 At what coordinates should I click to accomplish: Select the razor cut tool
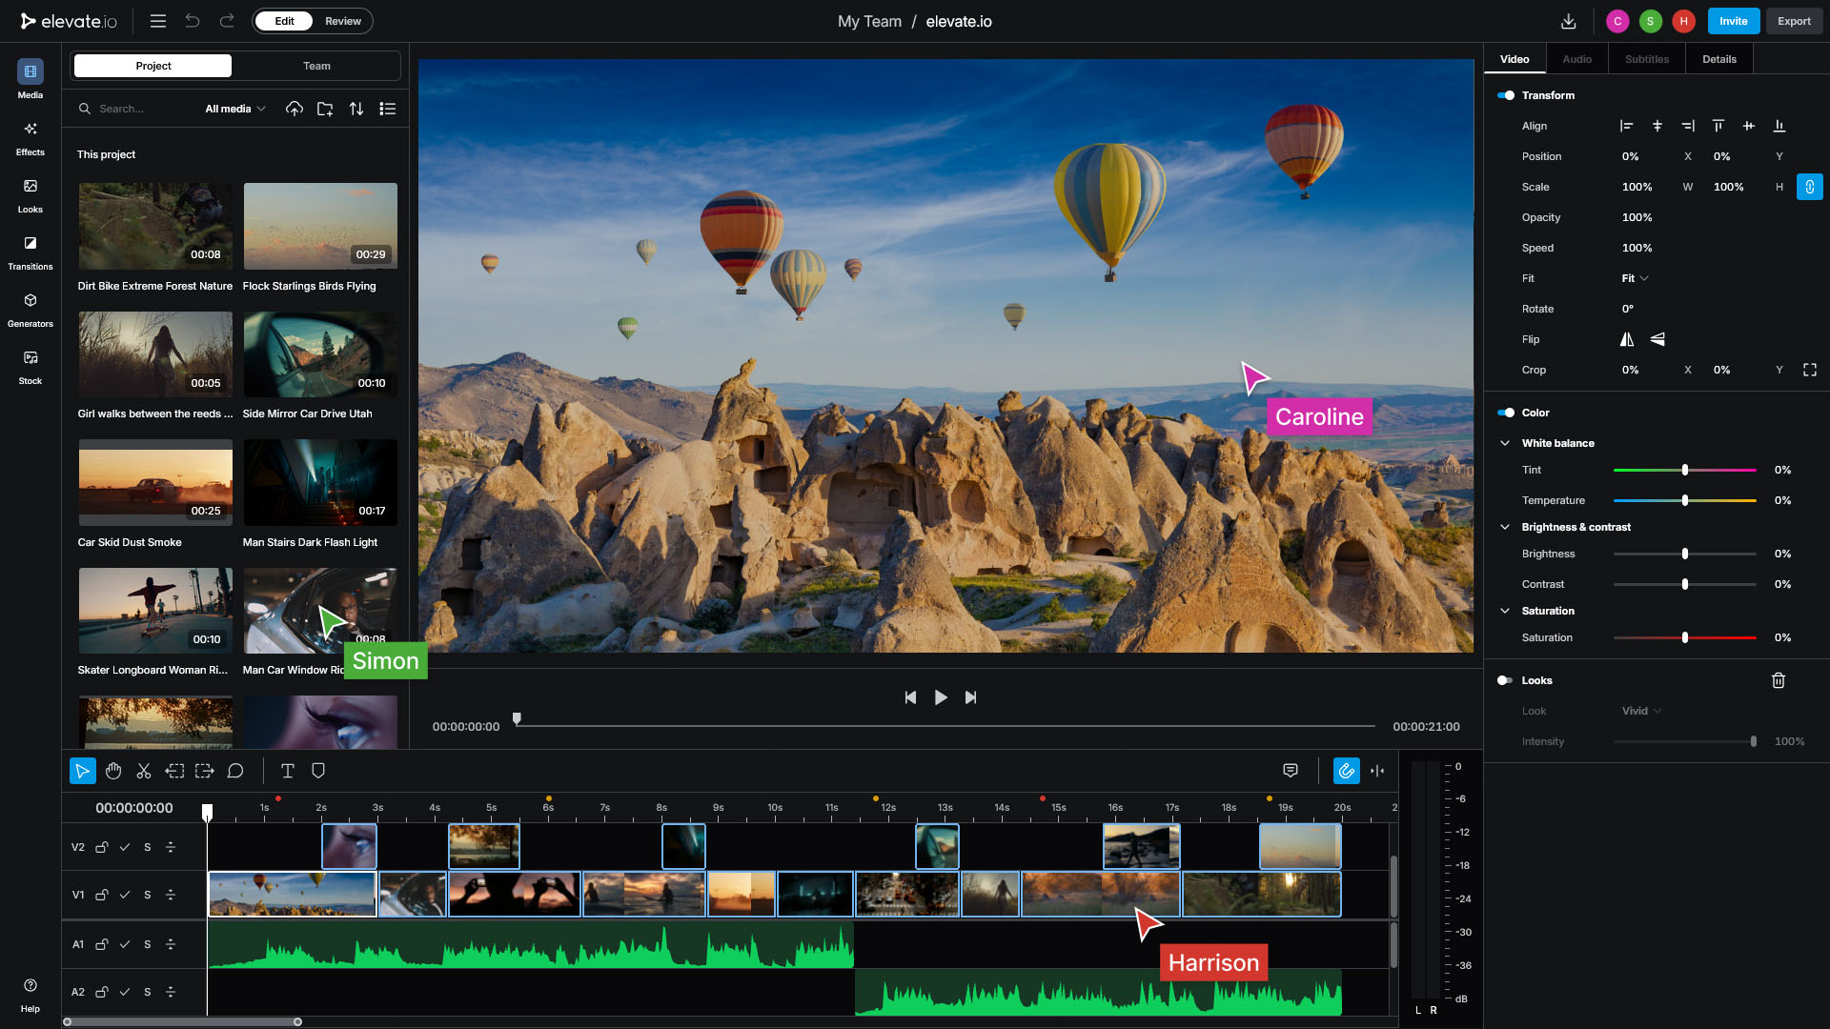144,771
